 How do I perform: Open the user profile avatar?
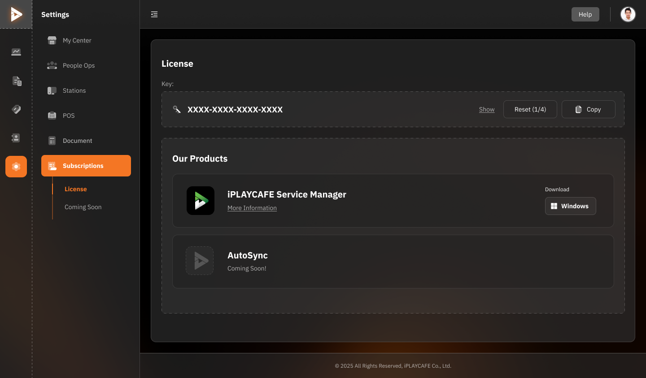click(628, 14)
